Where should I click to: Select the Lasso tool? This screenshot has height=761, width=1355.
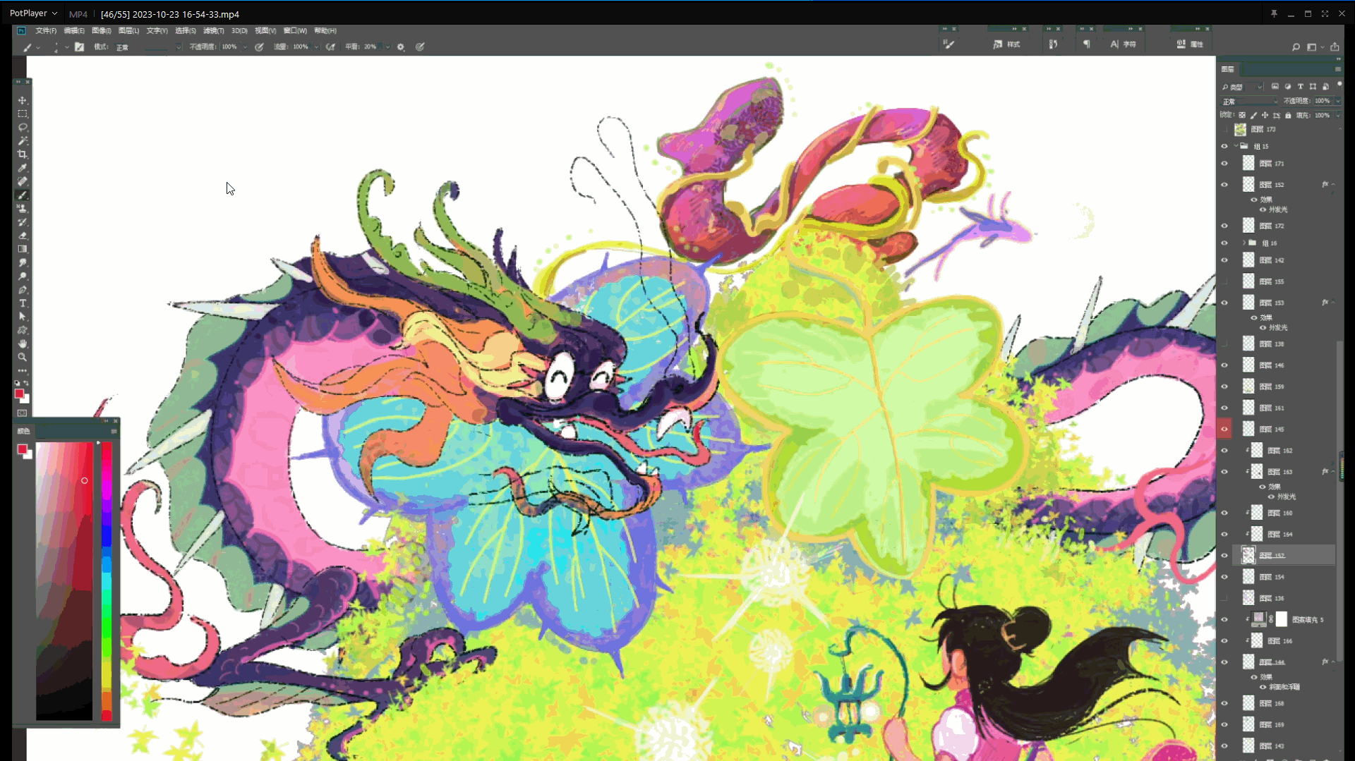[23, 127]
